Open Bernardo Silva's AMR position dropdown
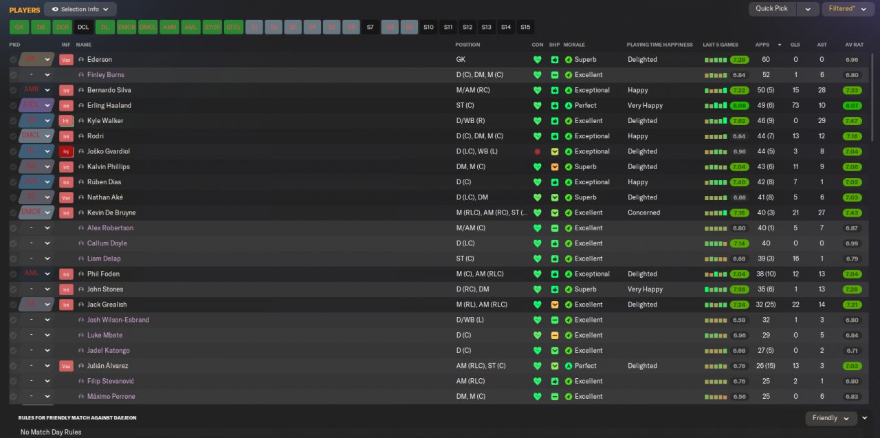 coord(36,90)
